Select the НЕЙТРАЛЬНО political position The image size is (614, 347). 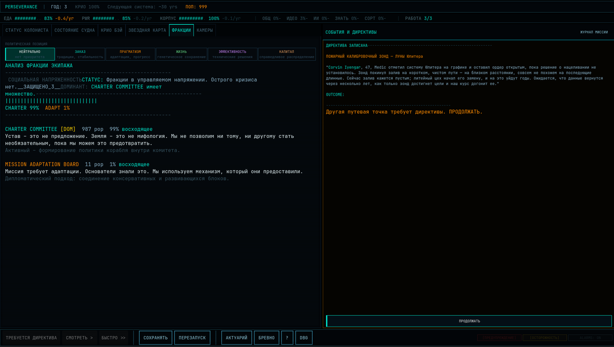[x=30, y=54]
